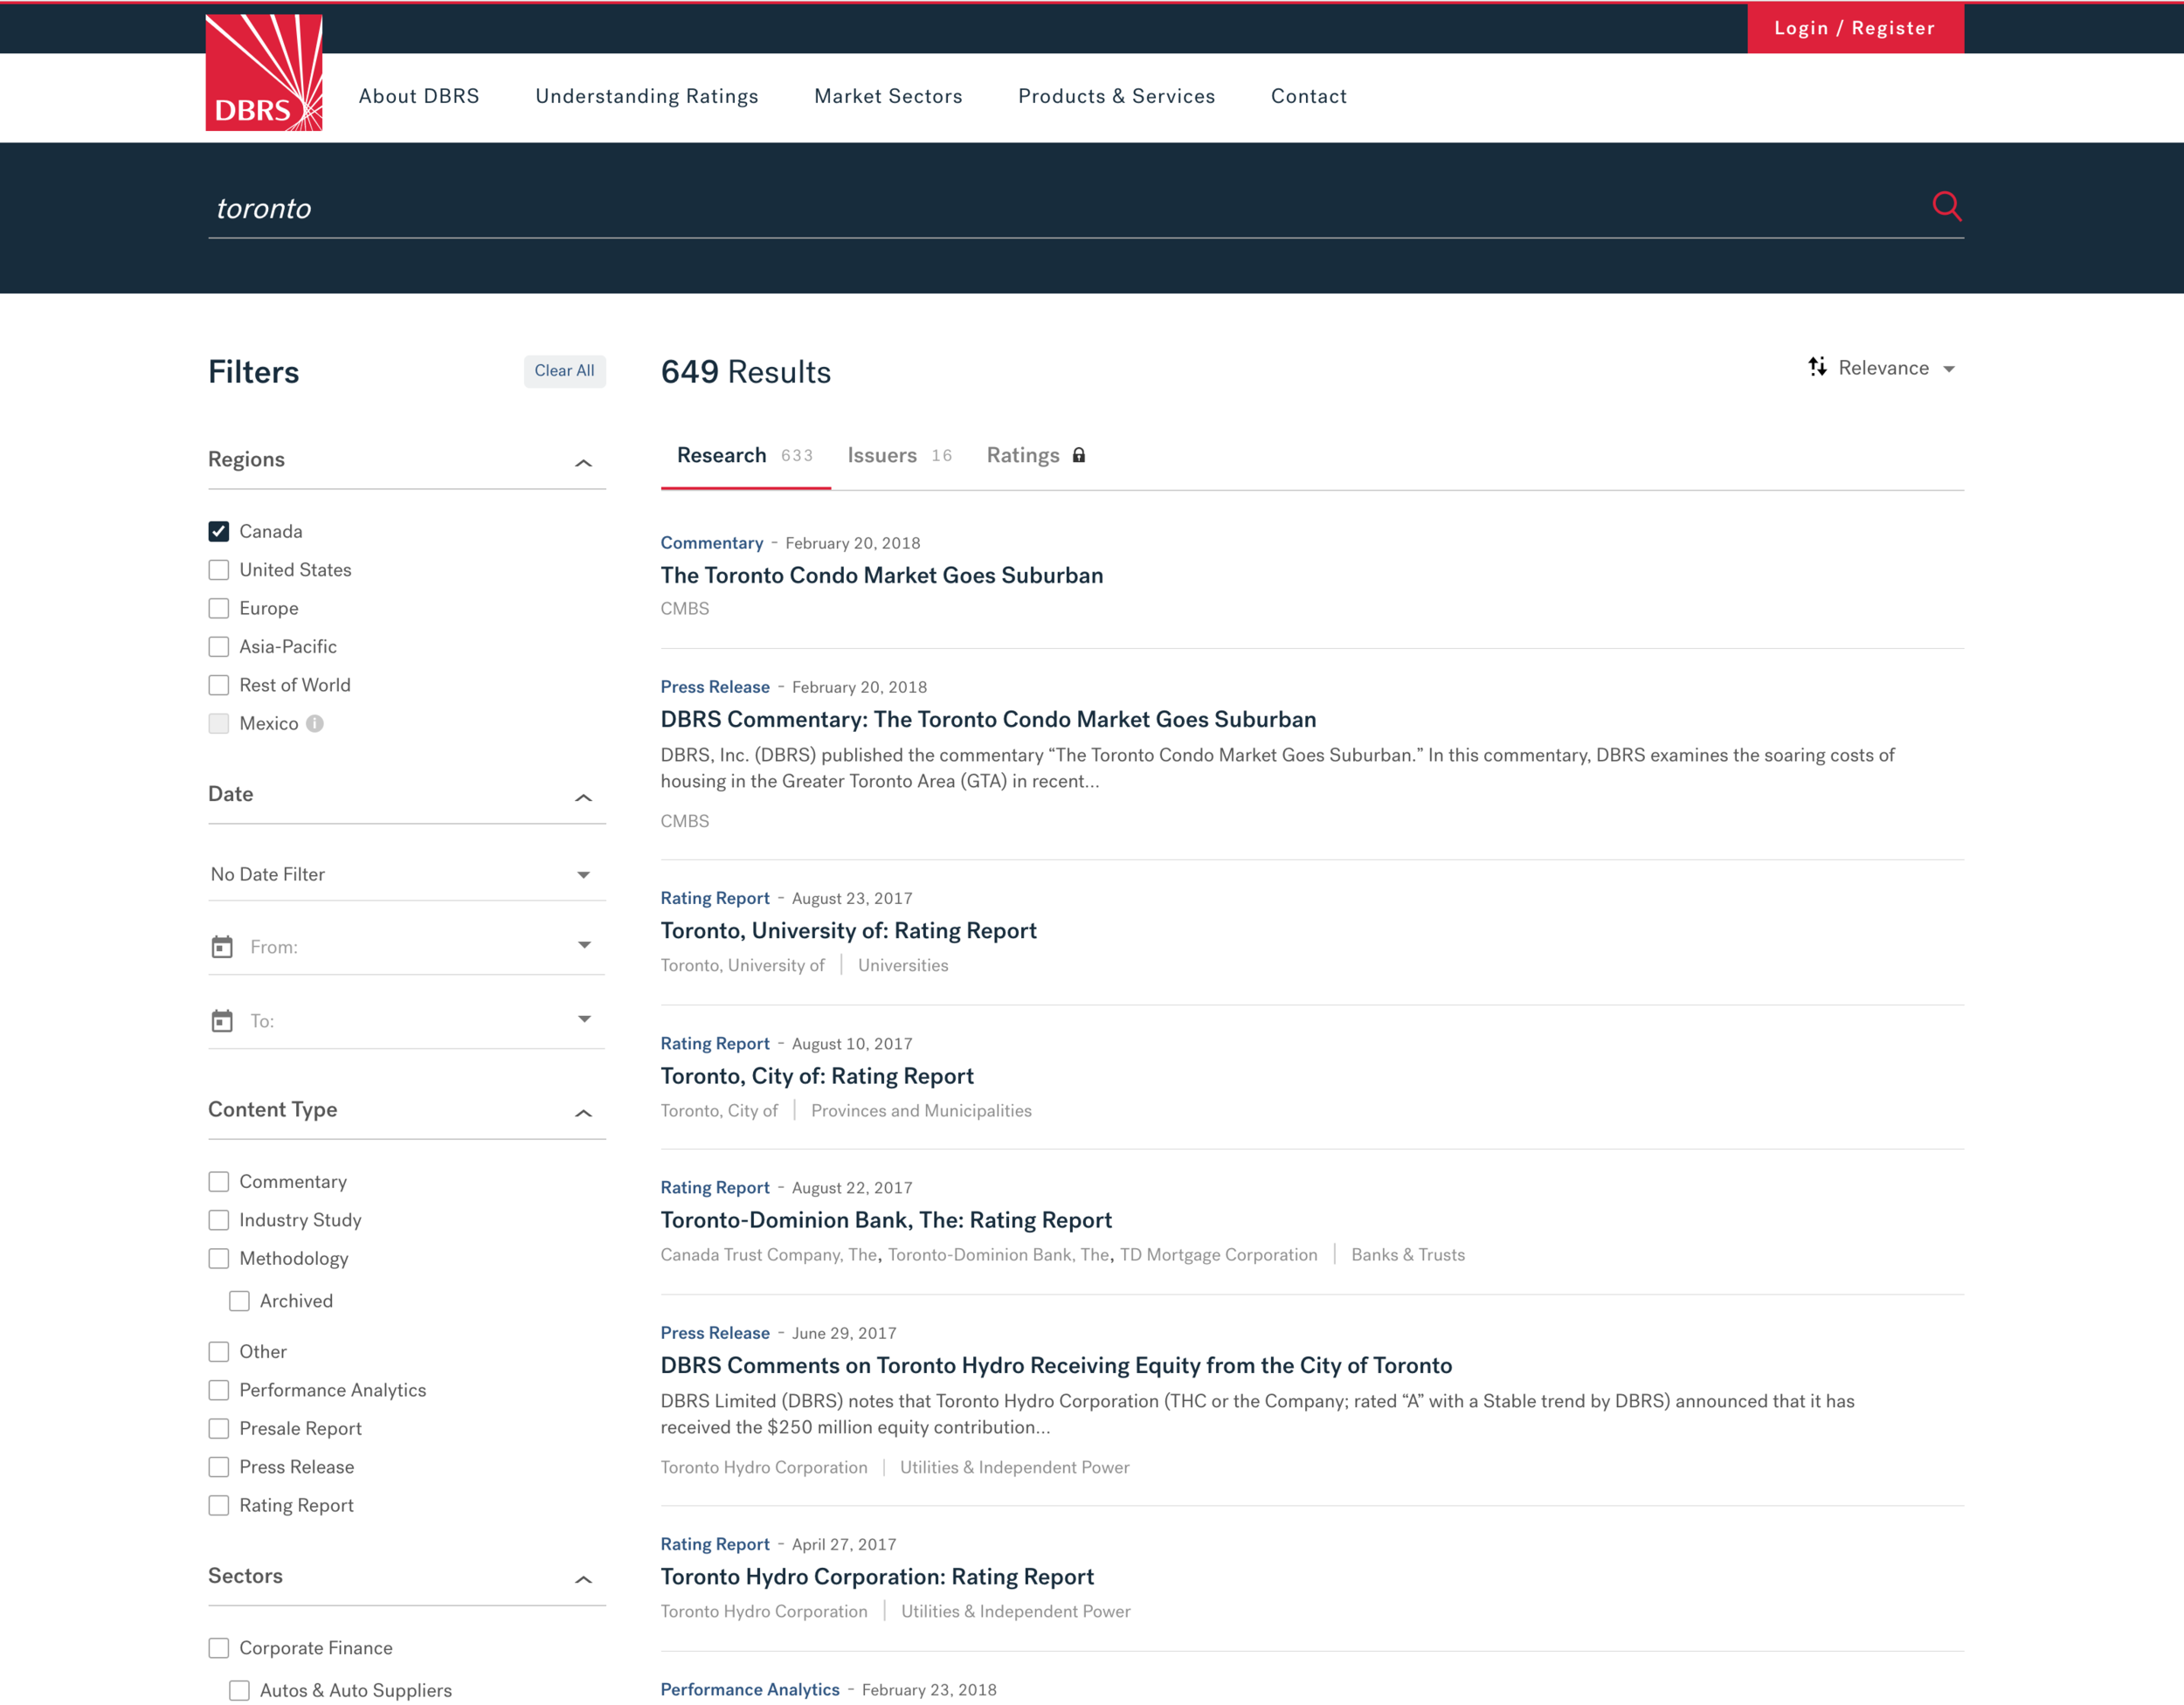The image size is (2184, 1705).
Task: Click the Login / Register button
Action: click(1855, 28)
